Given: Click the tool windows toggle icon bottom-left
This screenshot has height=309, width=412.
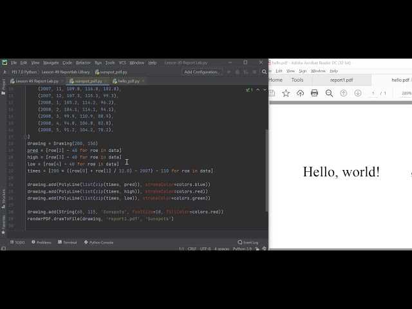Looking at the screenshot, I should tap(3, 248).
